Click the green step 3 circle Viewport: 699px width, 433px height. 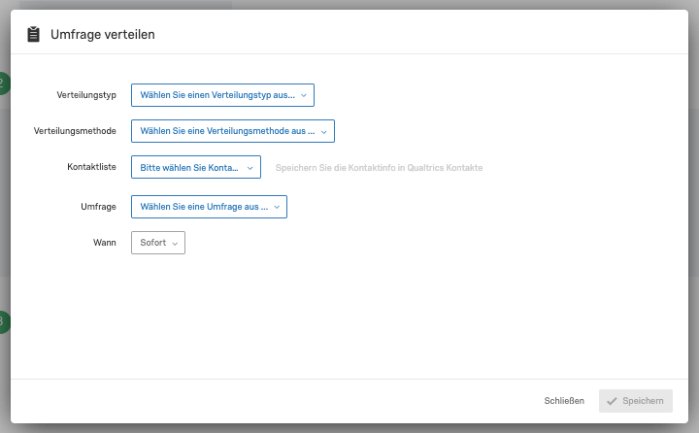4,321
